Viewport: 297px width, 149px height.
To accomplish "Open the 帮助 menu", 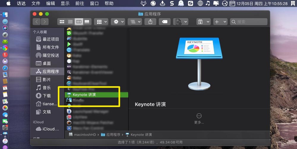I will (109, 3).
